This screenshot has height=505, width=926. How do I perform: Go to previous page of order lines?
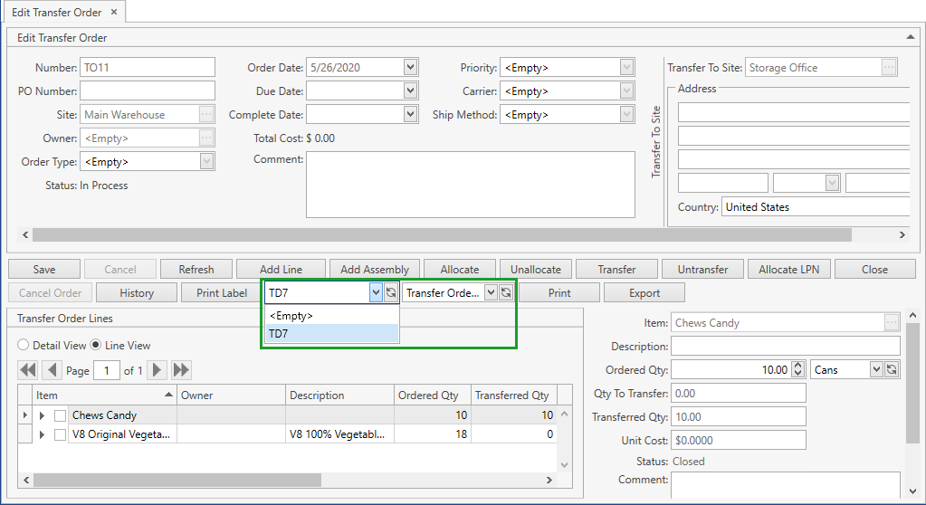(53, 370)
